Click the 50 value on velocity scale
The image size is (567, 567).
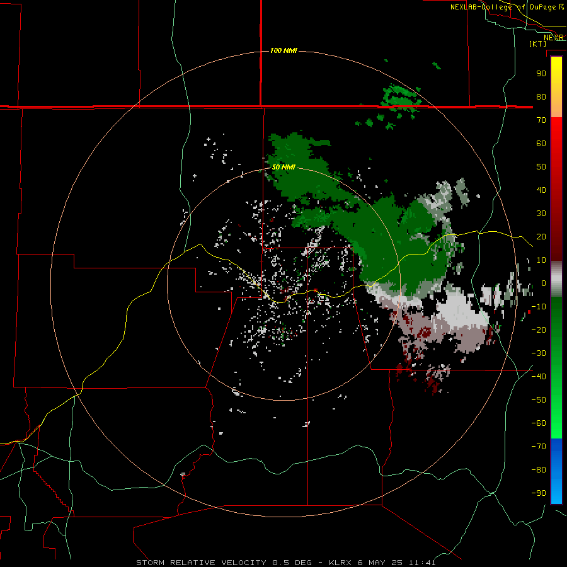tap(541, 167)
